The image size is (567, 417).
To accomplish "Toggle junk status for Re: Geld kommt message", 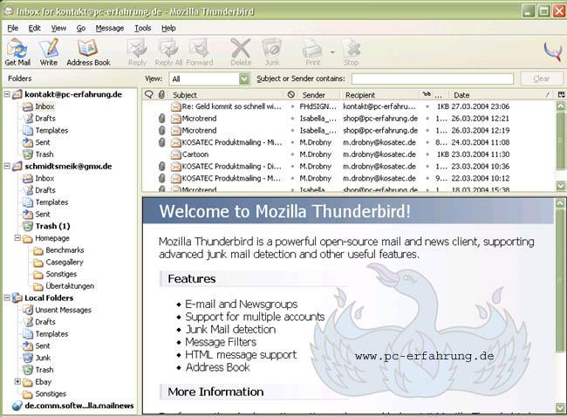I will click(x=292, y=106).
